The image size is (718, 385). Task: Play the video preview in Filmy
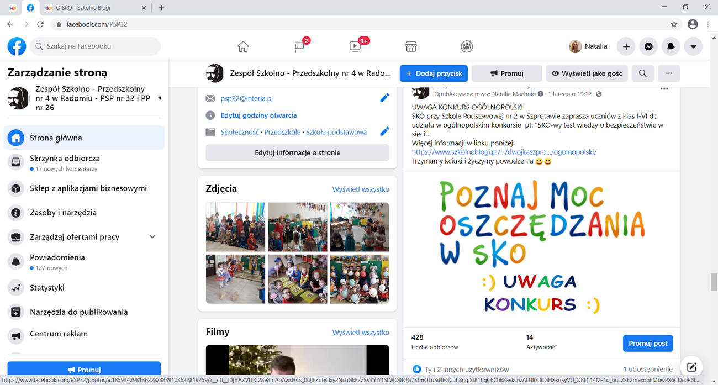(297, 361)
